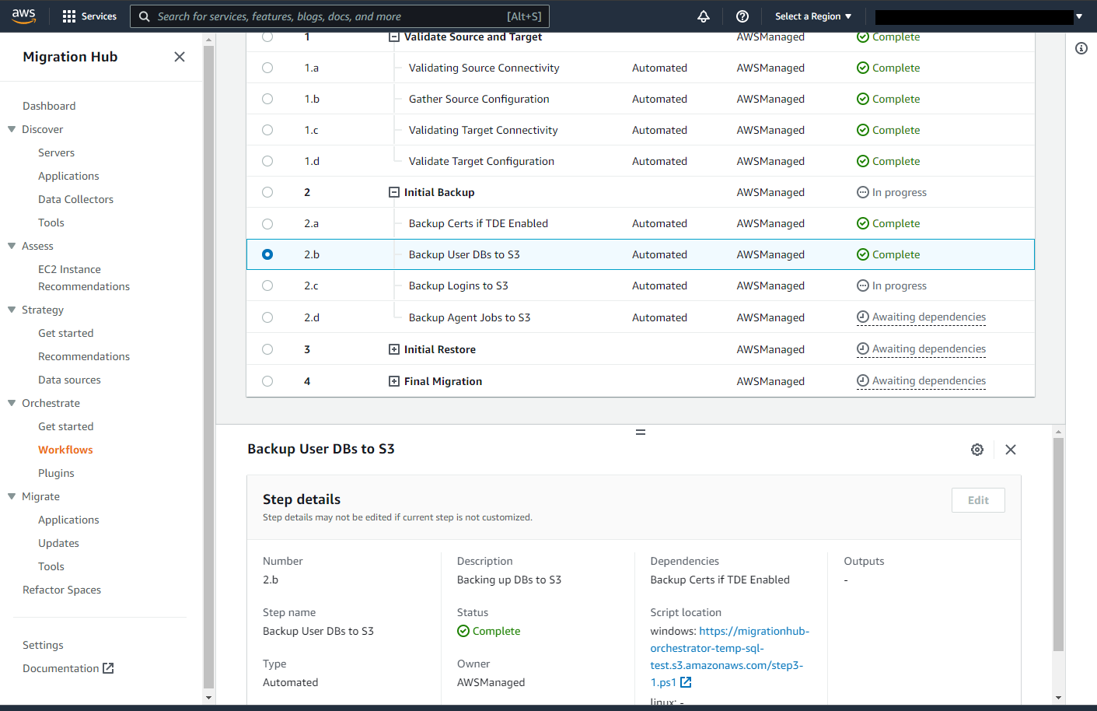Click the search magnifier icon
The image size is (1097, 711).
pyautogui.click(x=145, y=16)
